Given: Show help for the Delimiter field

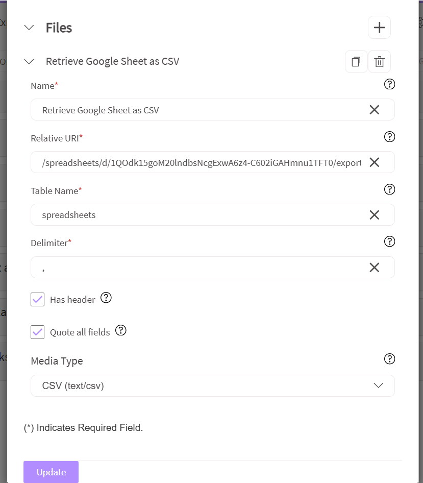Looking at the screenshot, I should 389,241.
